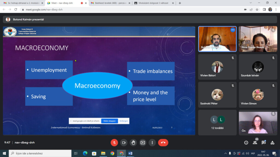Open more options three-dot menu in Meet
Viewport: 280px width, 157px height.
coord(152,143)
